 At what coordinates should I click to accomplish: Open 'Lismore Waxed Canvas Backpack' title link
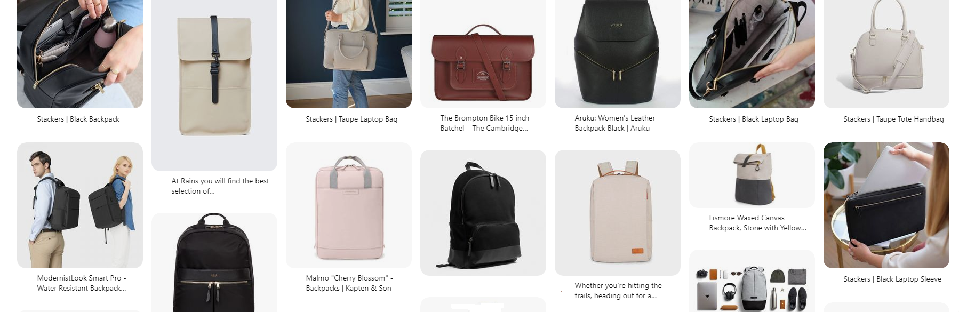(x=757, y=223)
